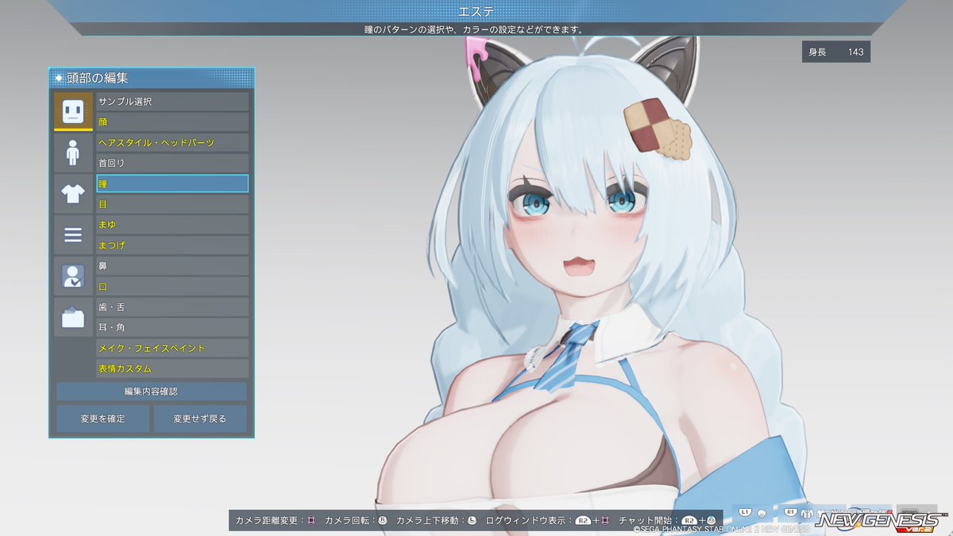The height and width of the screenshot is (536, 953).
Task: Open the 鼻 edit option
Action: pyautogui.click(x=172, y=266)
